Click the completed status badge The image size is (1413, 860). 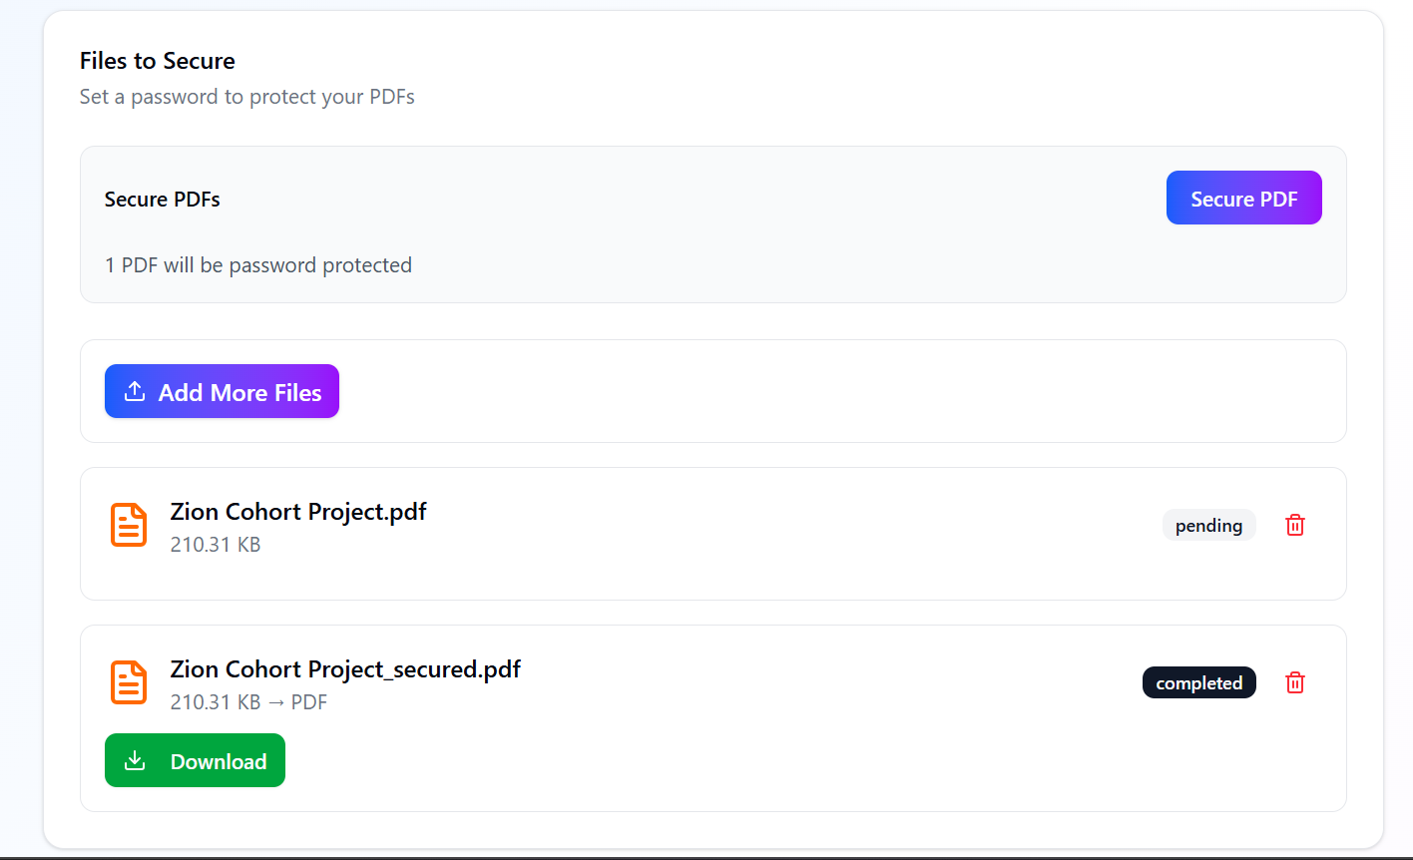(x=1198, y=683)
